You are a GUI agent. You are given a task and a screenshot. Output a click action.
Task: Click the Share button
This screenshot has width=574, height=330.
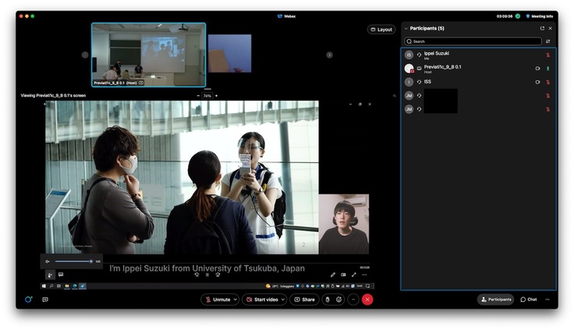pyautogui.click(x=304, y=300)
